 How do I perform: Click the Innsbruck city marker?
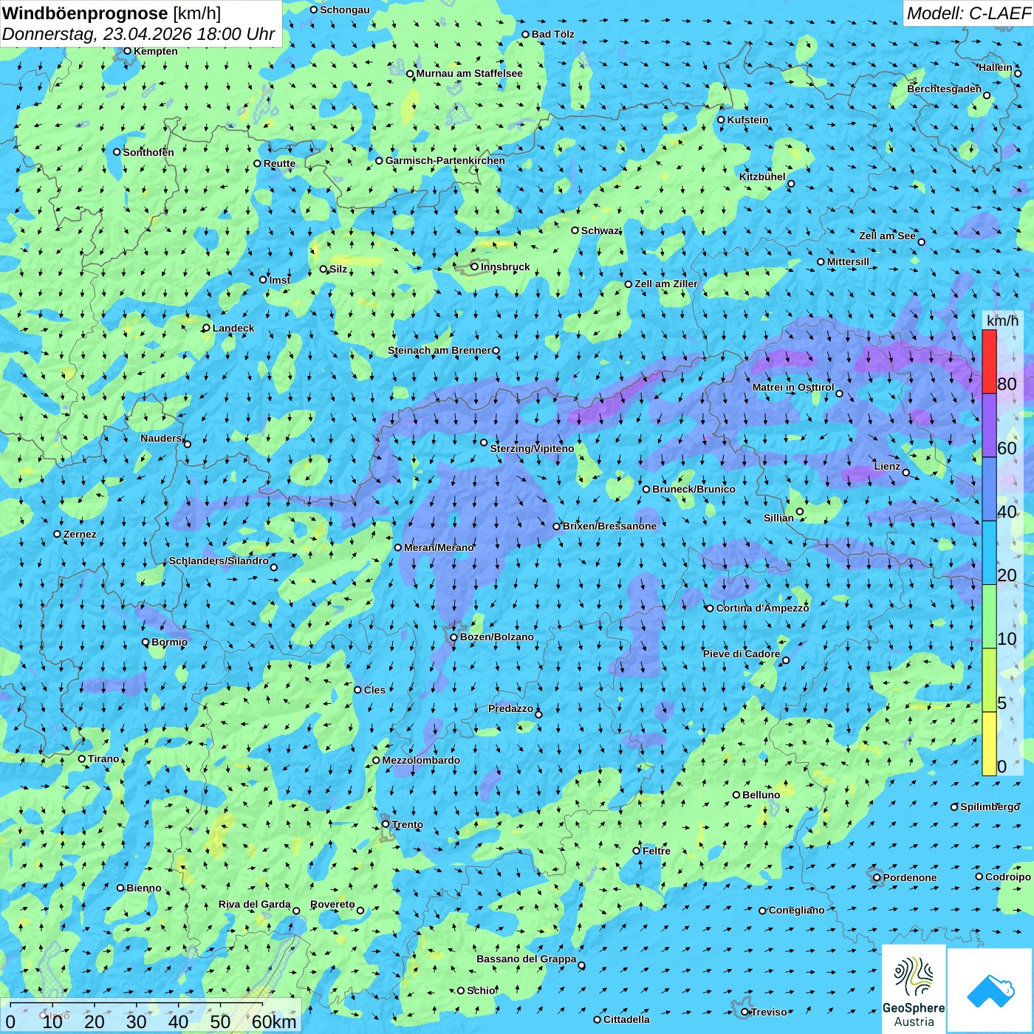coord(475,267)
